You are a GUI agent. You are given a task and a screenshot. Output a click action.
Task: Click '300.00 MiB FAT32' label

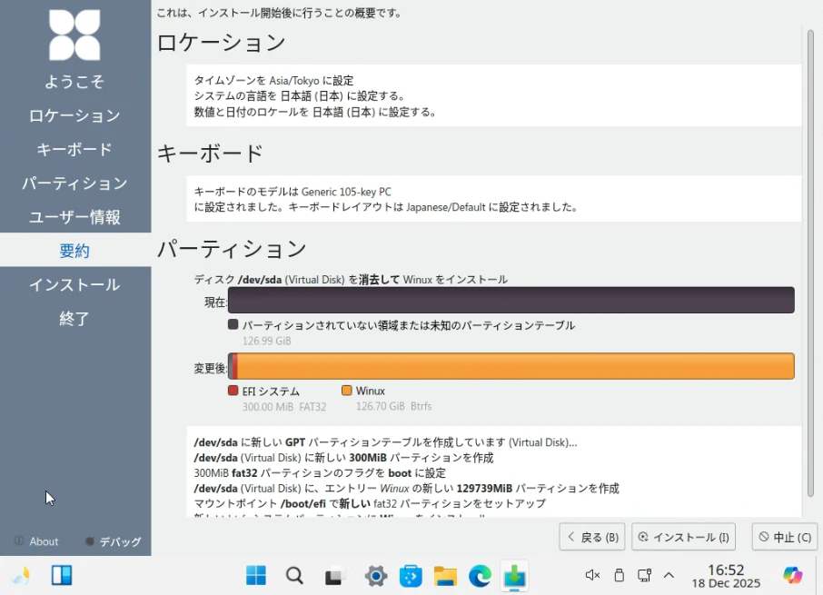[284, 407]
